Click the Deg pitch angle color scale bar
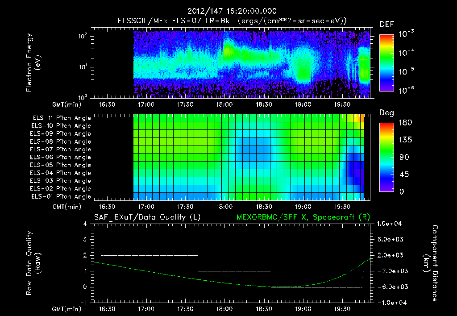 point(386,157)
